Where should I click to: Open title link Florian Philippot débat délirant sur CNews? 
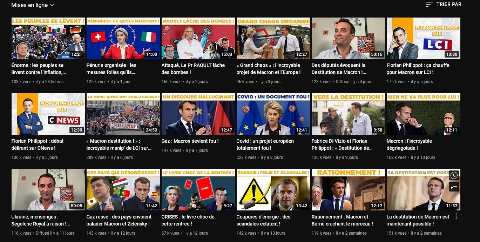click(x=38, y=144)
